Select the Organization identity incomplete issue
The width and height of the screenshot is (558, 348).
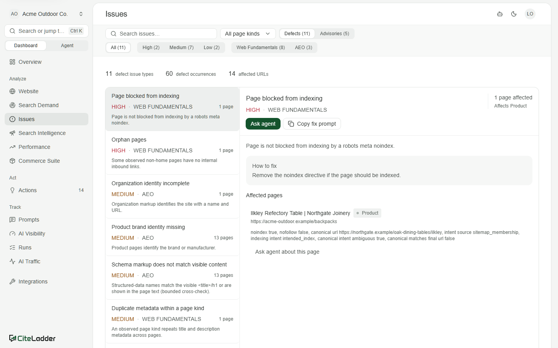pyautogui.click(x=172, y=196)
